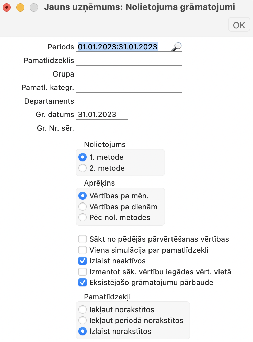Uncheck the Izlaist neaktīvos checkbox
Image resolution: width=253 pixels, height=342 pixels.
point(83,261)
